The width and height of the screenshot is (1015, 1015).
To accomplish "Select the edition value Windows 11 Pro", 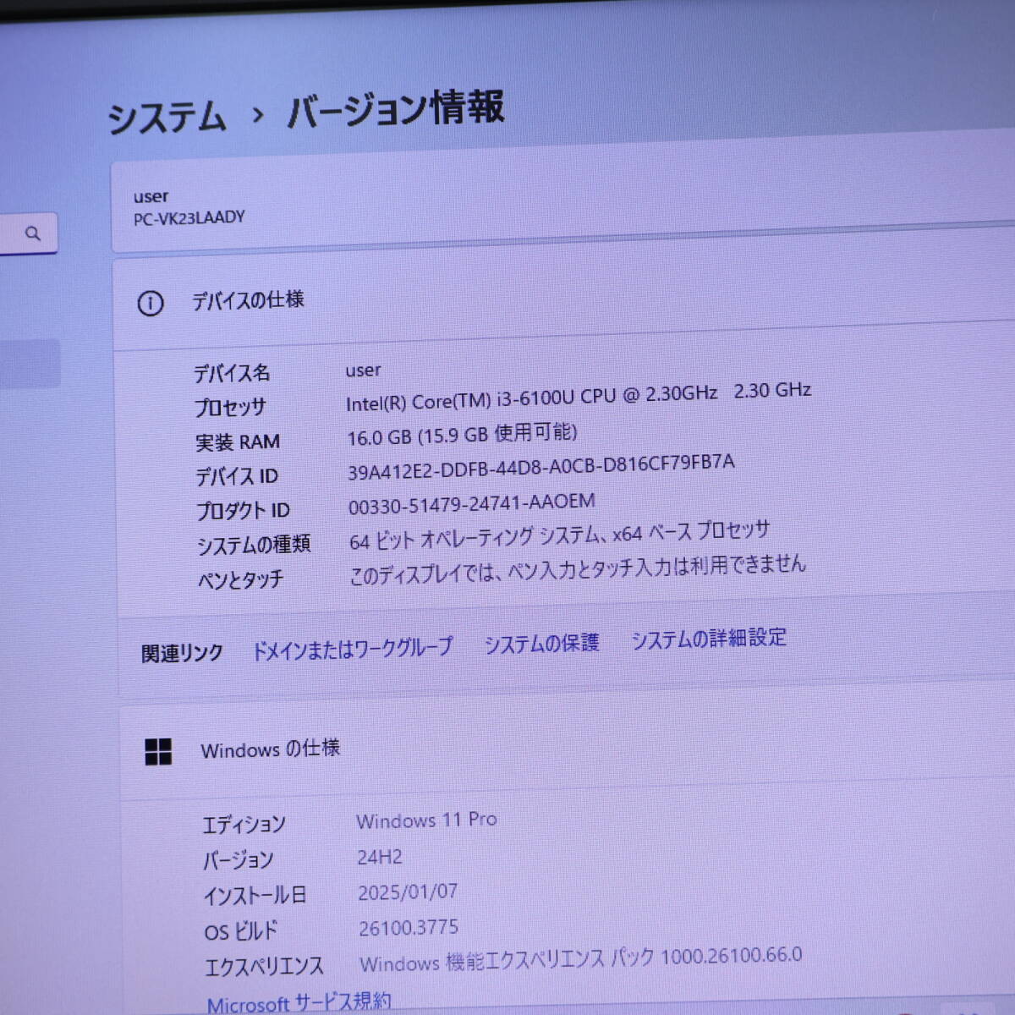I will tap(426, 820).
